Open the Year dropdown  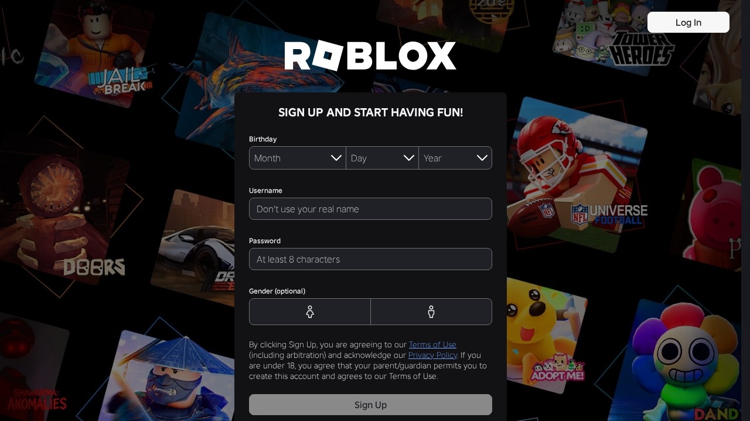pos(455,158)
